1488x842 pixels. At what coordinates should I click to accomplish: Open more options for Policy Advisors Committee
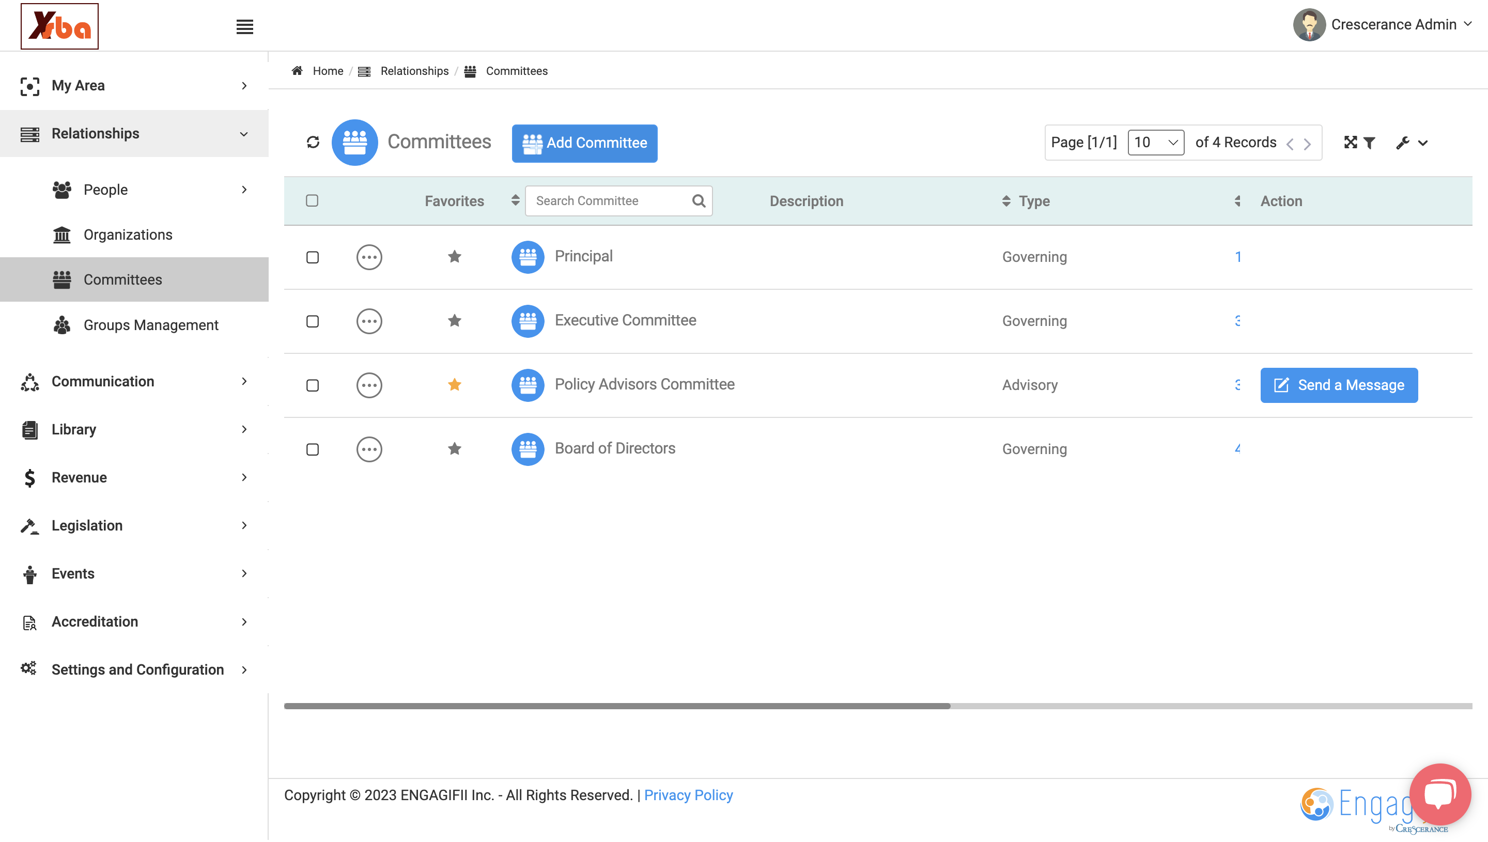tap(369, 385)
